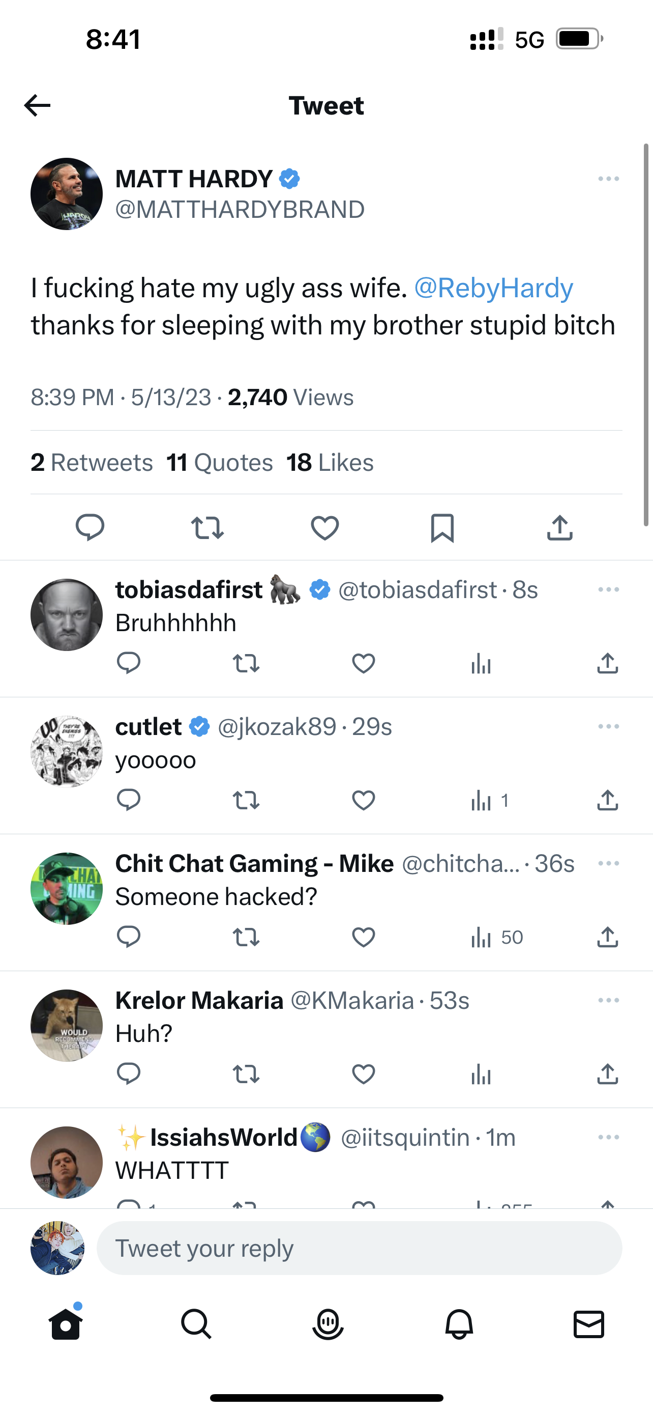
Task: Share the main tweet
Action: (x=559, y=528)
